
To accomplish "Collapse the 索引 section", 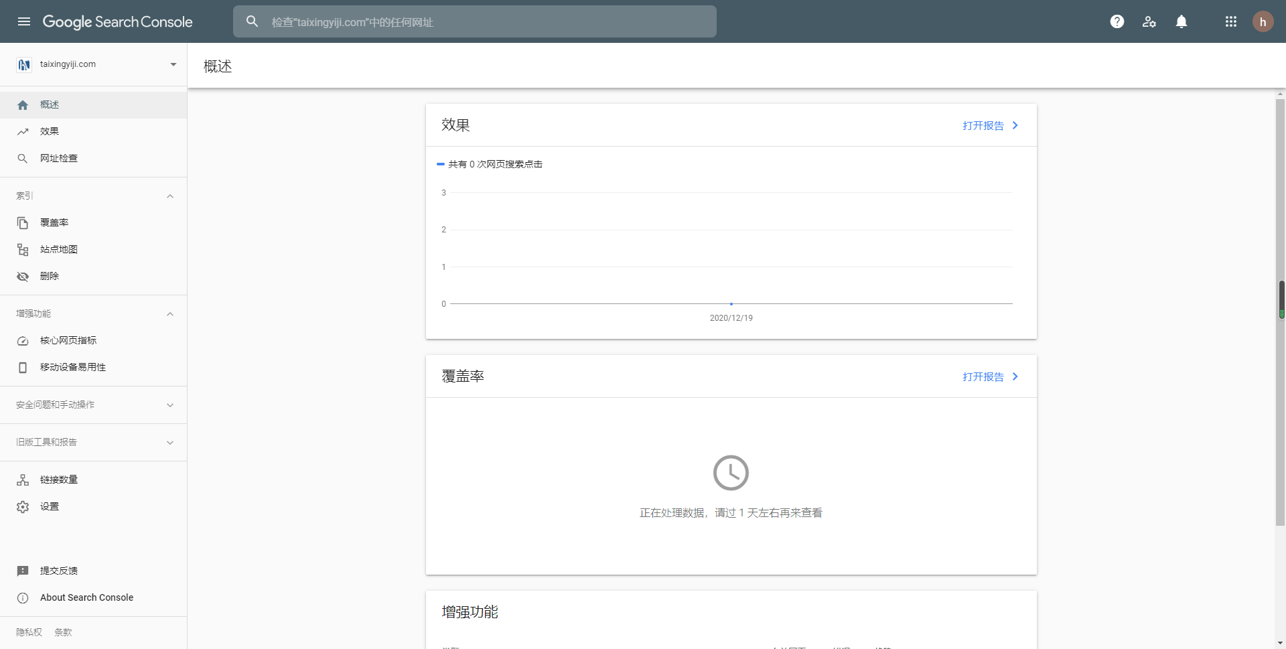I will click(x=170, y=196).
